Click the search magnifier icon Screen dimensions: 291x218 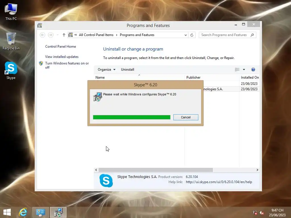252,35
